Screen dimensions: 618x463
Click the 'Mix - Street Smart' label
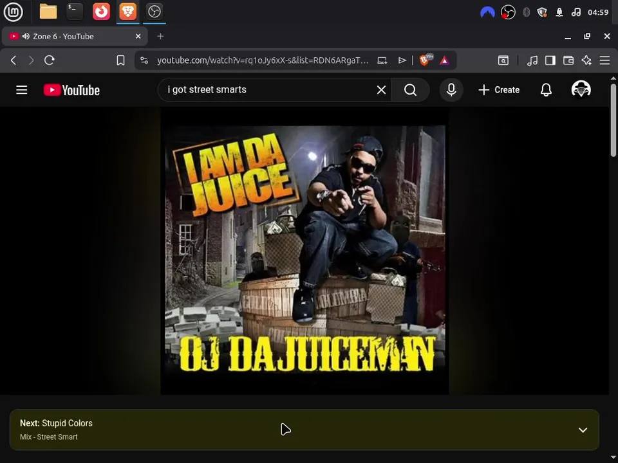(x=48, y=437)
